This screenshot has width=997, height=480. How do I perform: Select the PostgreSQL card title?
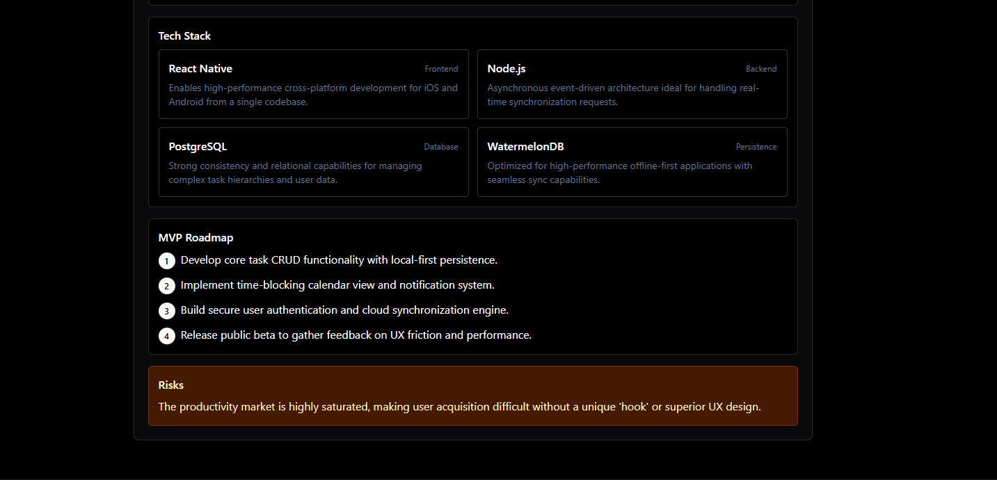click(x=198, y=147)
